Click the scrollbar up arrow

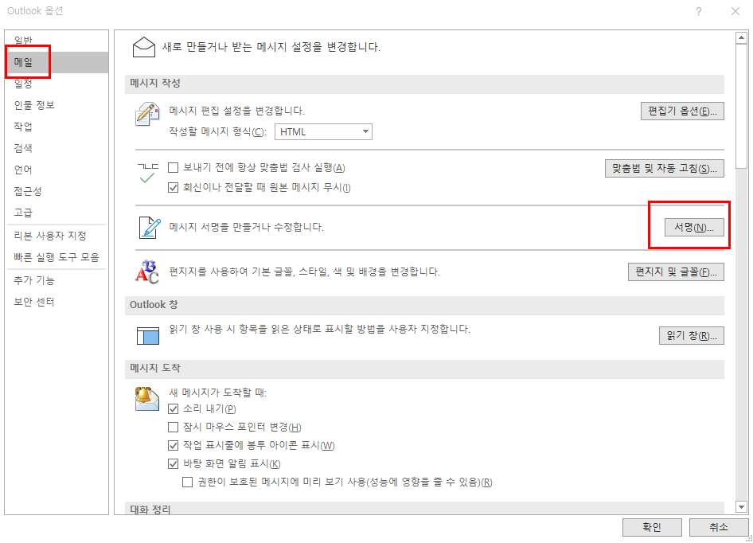pyautogui.click(x=742, y=37)
